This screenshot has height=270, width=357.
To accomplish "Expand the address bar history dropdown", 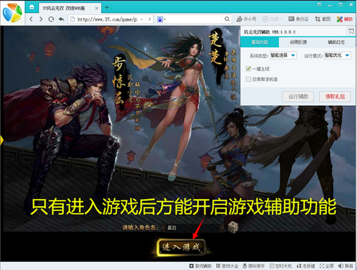I will pyautogui.click(x=142, y=19).
